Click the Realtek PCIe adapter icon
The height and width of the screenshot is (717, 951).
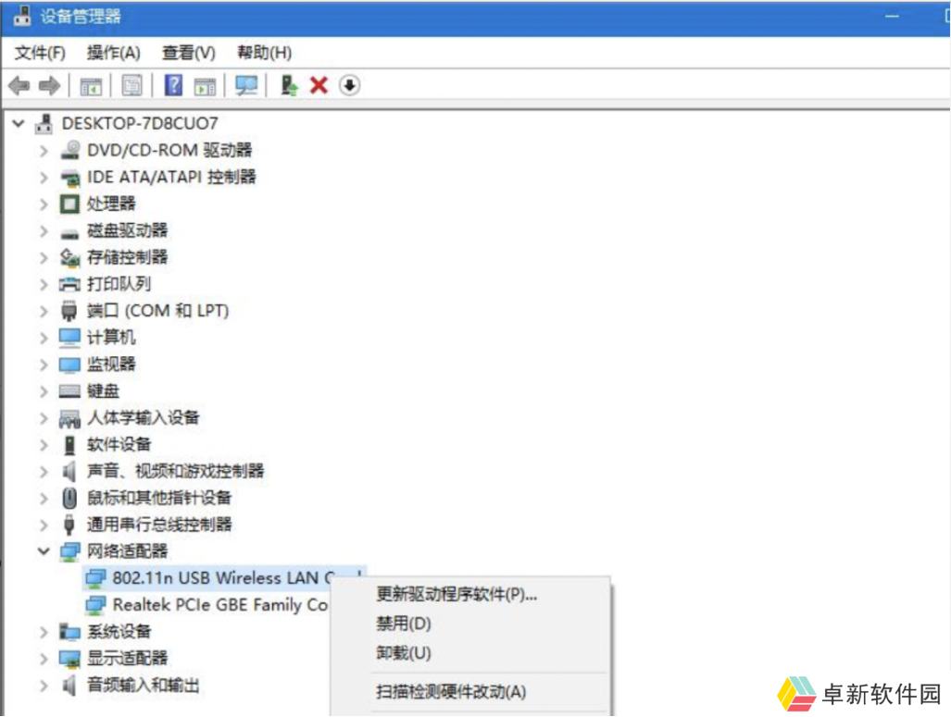95,604
